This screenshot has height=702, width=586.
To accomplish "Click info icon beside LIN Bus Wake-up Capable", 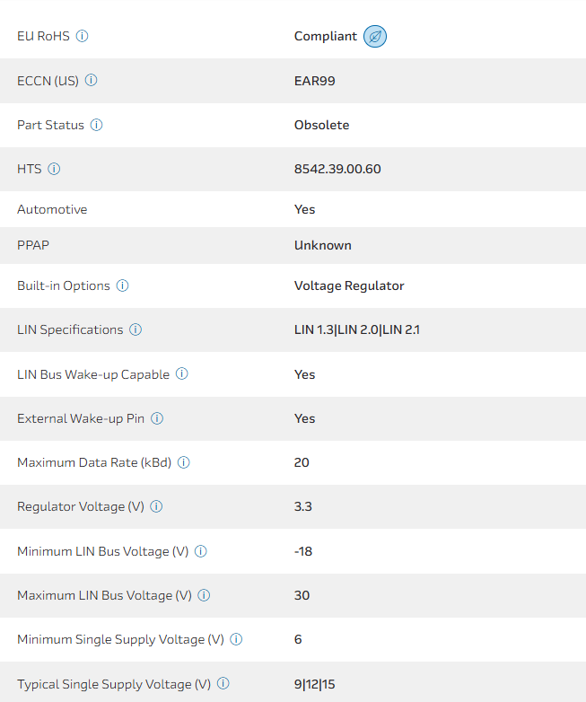I will click(x=181, y=373).
